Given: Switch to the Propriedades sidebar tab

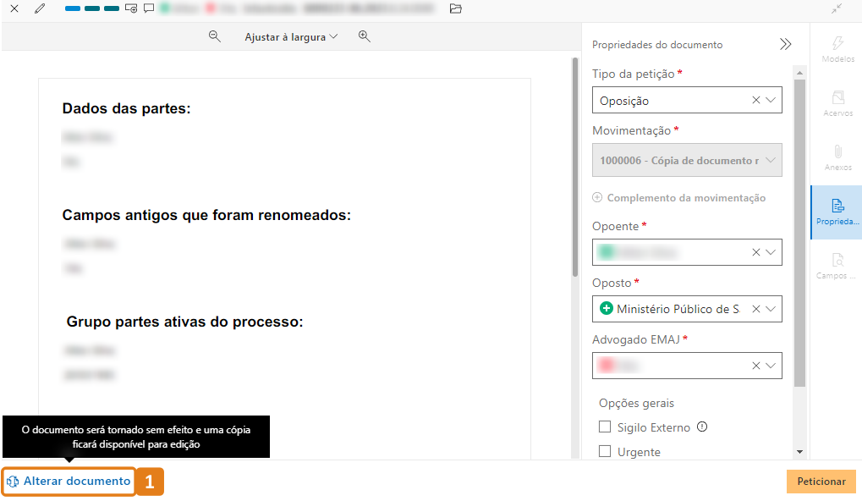Looking at the screenshot, I should click(x=836, y=211).
